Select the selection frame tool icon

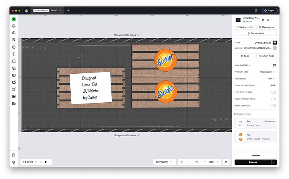tap(14, 47)
